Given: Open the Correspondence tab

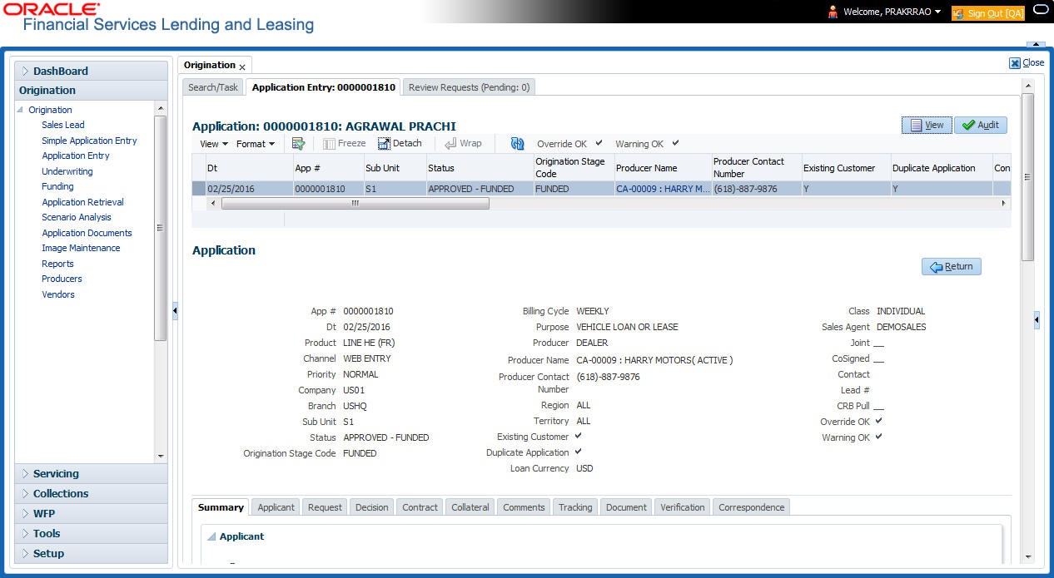Looking at the screenshot, I should [x=752, y=507].
